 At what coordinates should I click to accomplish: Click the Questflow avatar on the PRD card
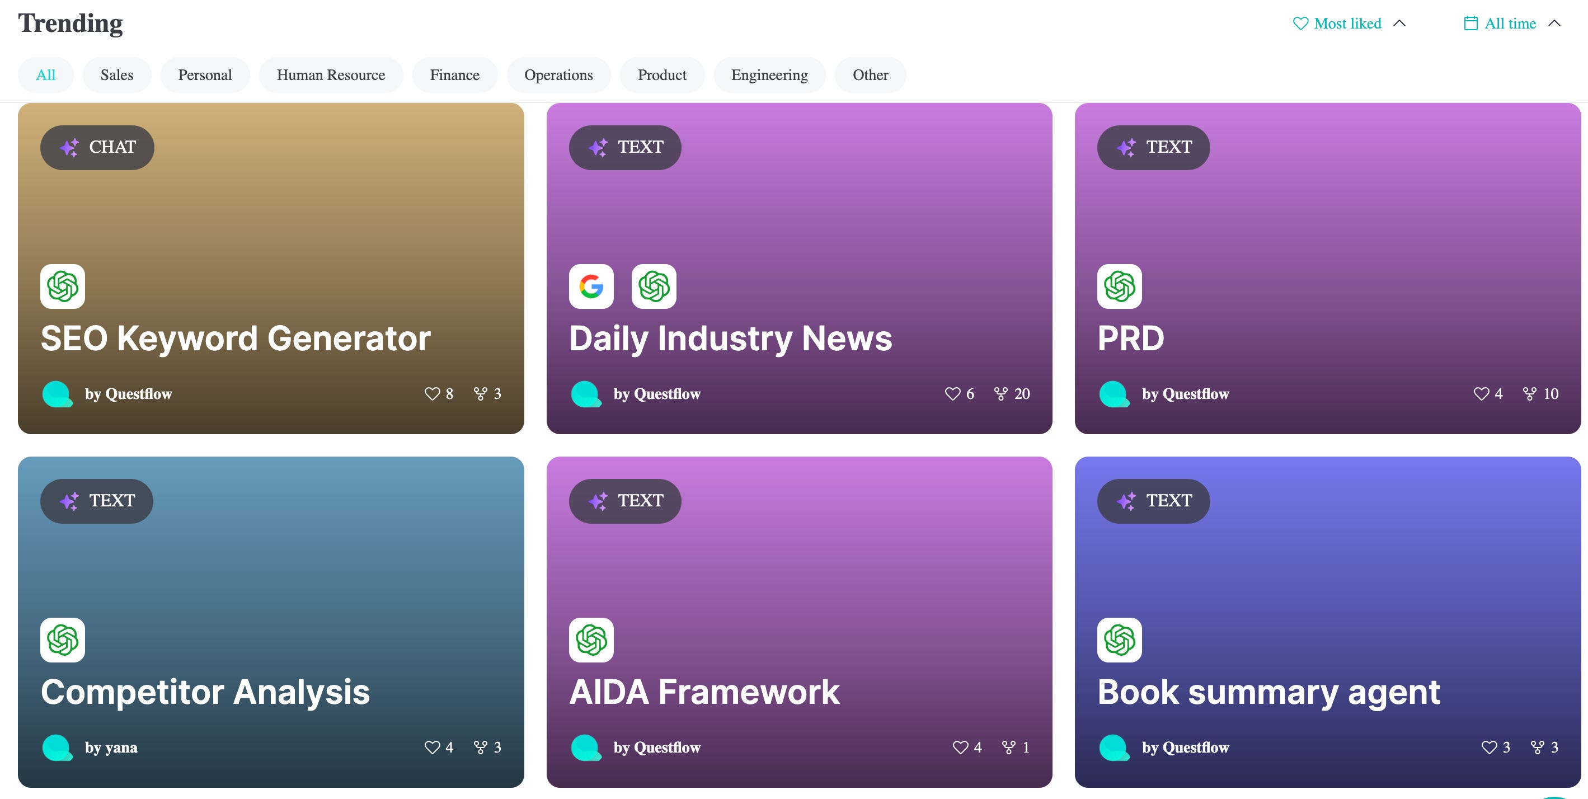click(x=1115, y=393)
